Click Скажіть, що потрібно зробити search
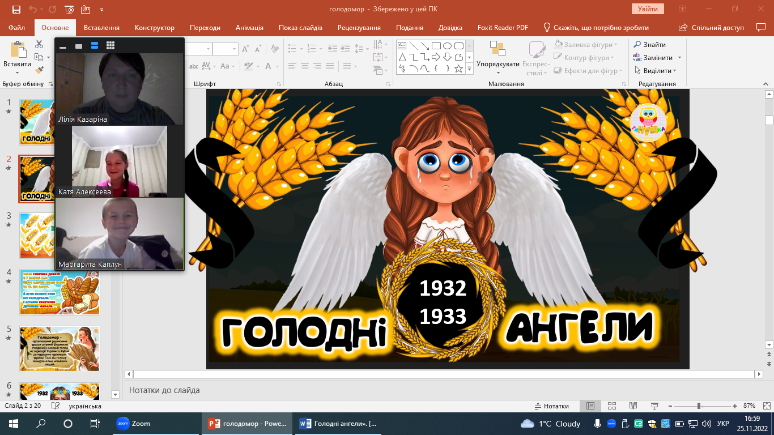This screenshot has width=774, height=435. tap(596, 28)
